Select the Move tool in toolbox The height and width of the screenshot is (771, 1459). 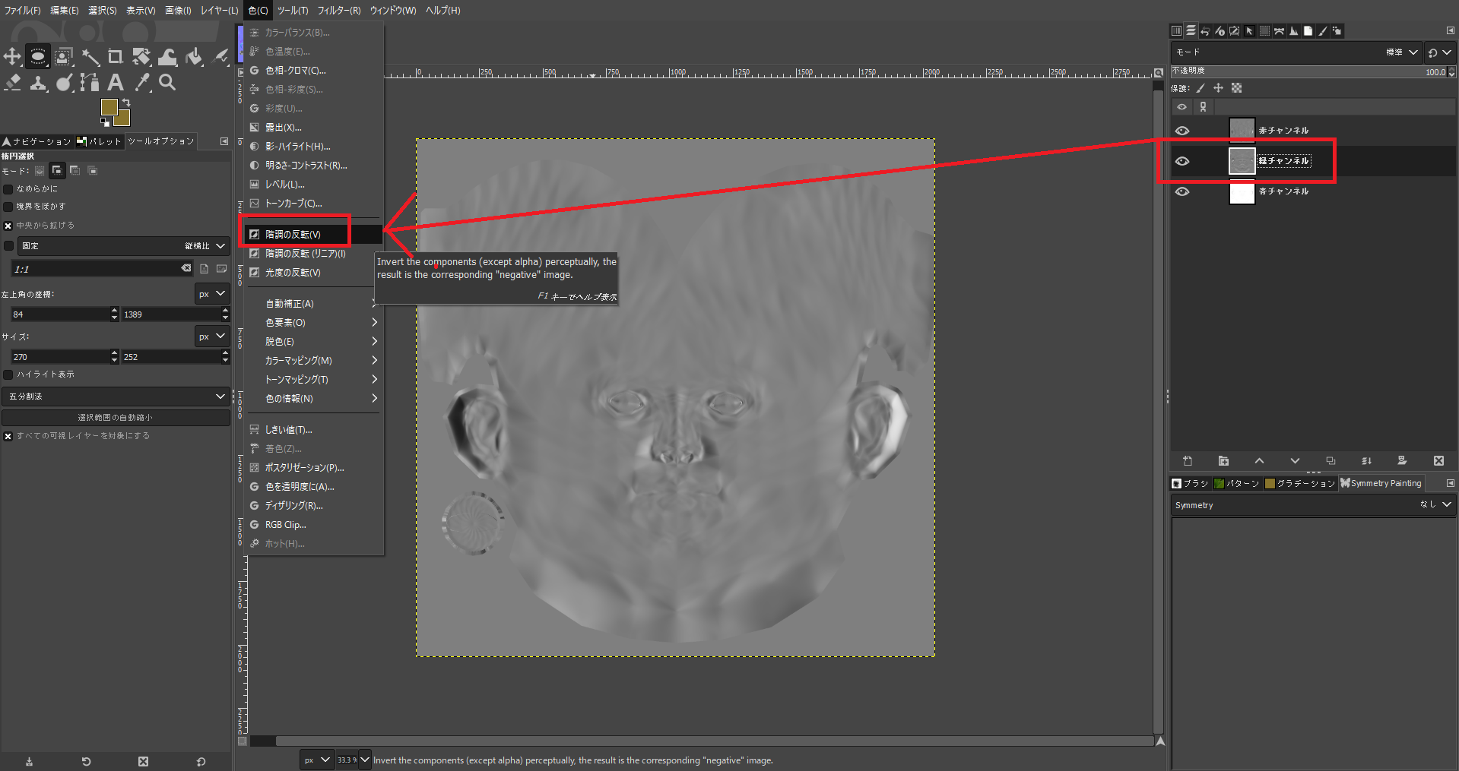pos(12,57)
